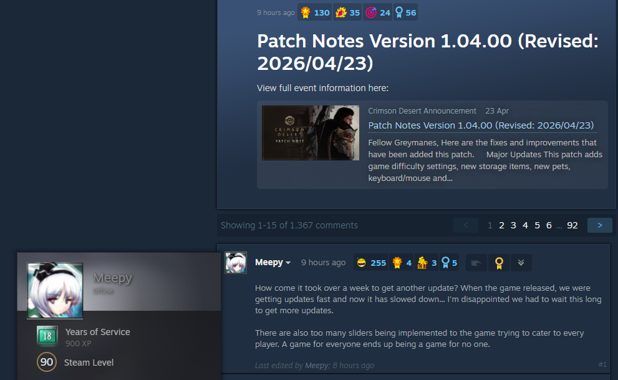
Task: Click the 'Steam Level' label
Action: coord(89,363)
